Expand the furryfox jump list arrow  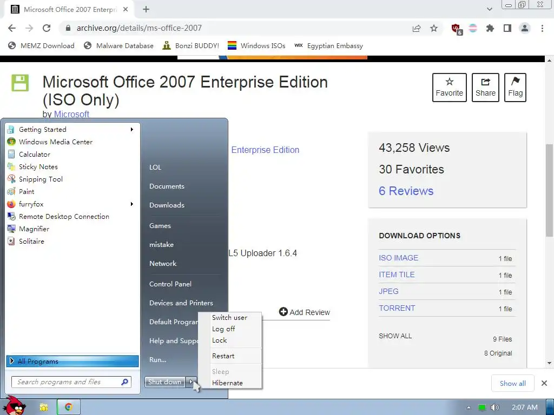132,204
